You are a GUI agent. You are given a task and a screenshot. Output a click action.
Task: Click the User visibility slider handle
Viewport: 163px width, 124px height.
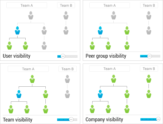click(x=63, y=56)
